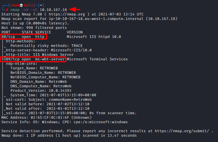Click the Product_Version: 10.0.14393 entry
The image size is (218, 142).
[x=41, y=91]
